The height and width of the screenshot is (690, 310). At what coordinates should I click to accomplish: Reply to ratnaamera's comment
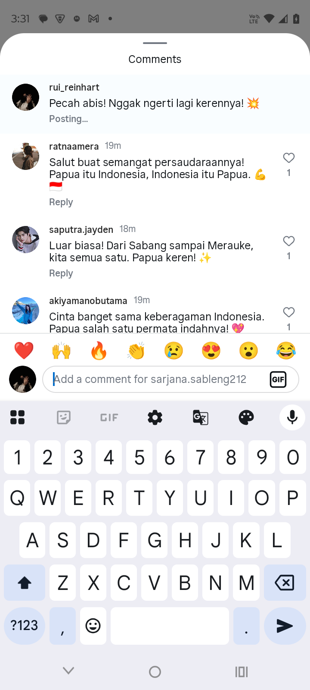[x=61, y=202]
